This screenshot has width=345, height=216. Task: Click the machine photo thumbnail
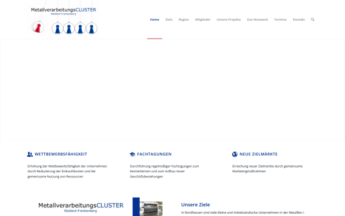click(151, 209)
